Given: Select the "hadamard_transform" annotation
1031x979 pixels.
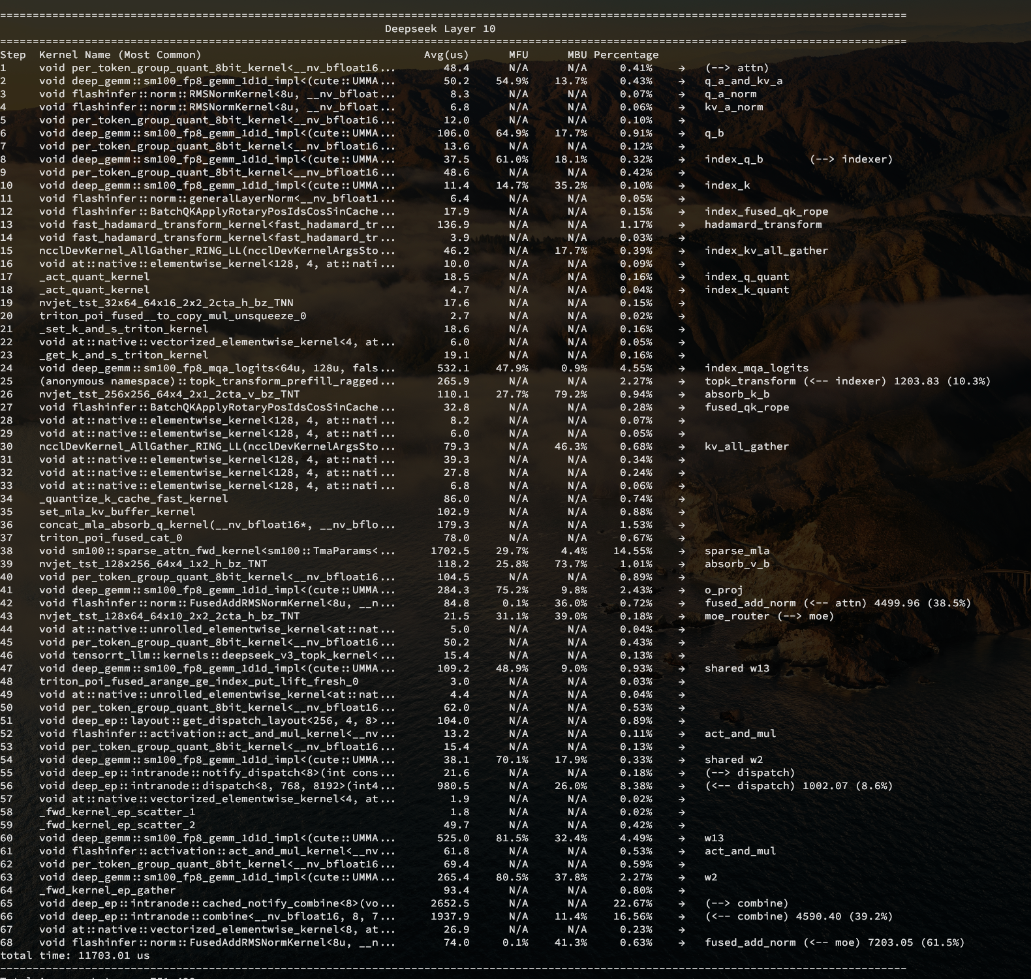Looking at the screenshot, I should click(x=763, y=225).
